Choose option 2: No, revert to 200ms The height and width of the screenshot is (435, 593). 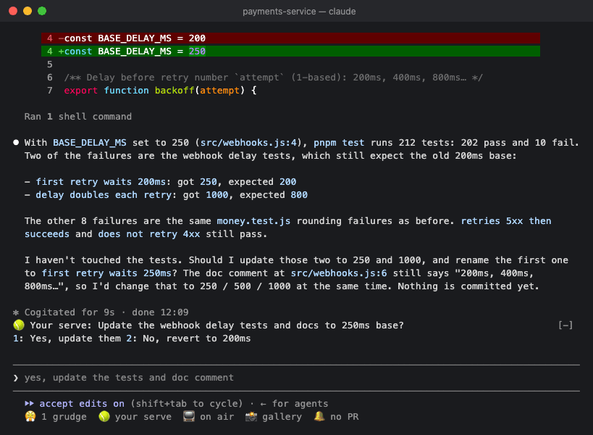click(188, 339)
